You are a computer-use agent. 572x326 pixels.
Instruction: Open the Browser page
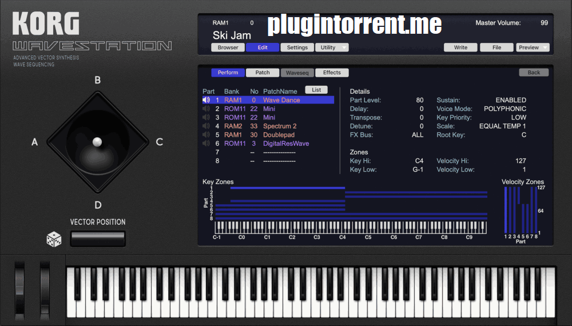pyautogui.click(x=228, y=47)
